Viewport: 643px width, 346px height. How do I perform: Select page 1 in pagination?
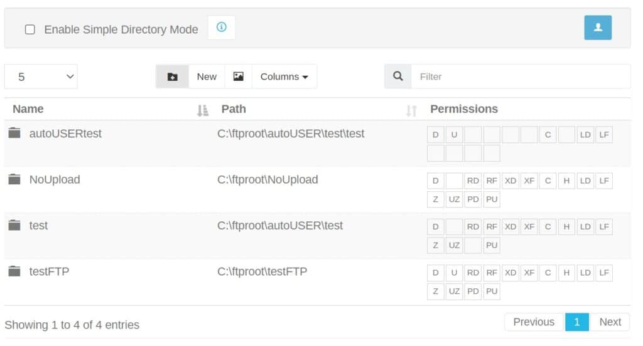click(x=576, y=322)
